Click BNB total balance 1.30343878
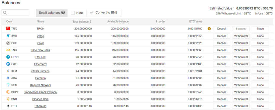 (85, 99)
